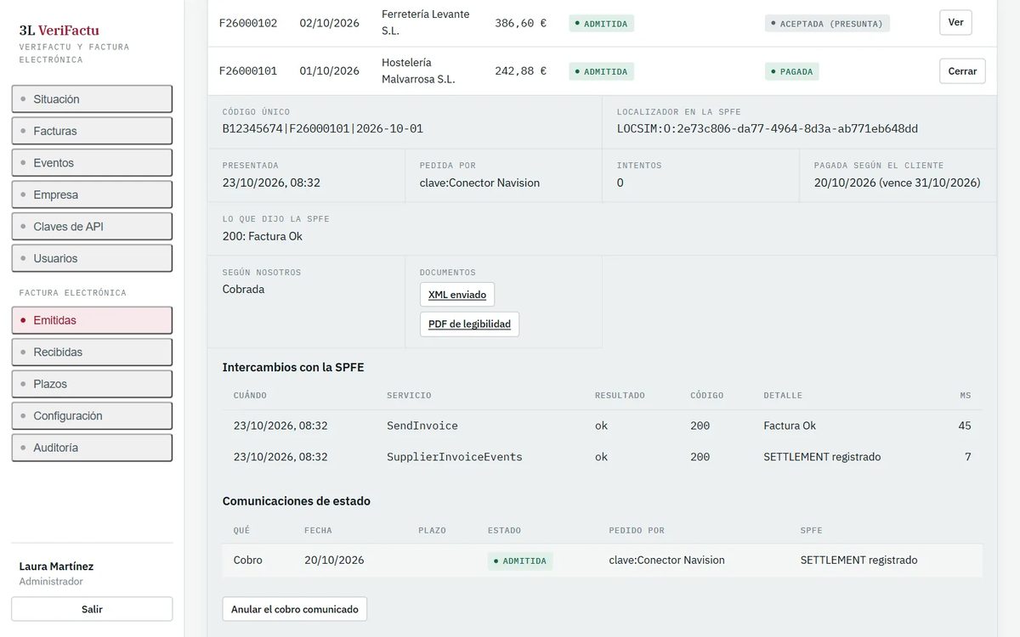Click the Presentada value 23/10/2026, 08:32
This screenshot has width=1020, height=637.
(271, 183)
